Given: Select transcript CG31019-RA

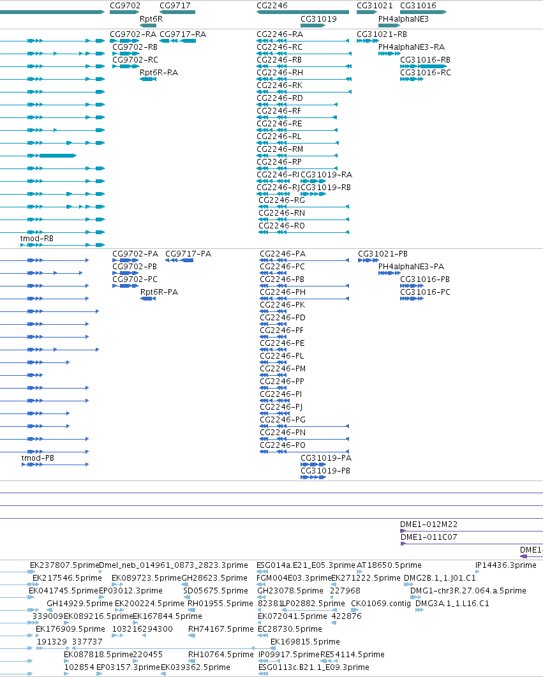Looking at the screenshot, I should (x=326, y=174).
